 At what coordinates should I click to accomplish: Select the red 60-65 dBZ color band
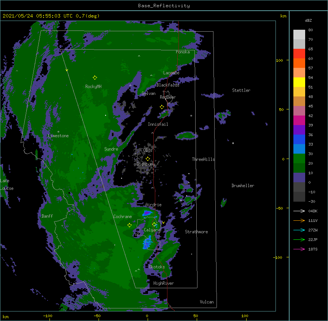(x=299, y=54)
